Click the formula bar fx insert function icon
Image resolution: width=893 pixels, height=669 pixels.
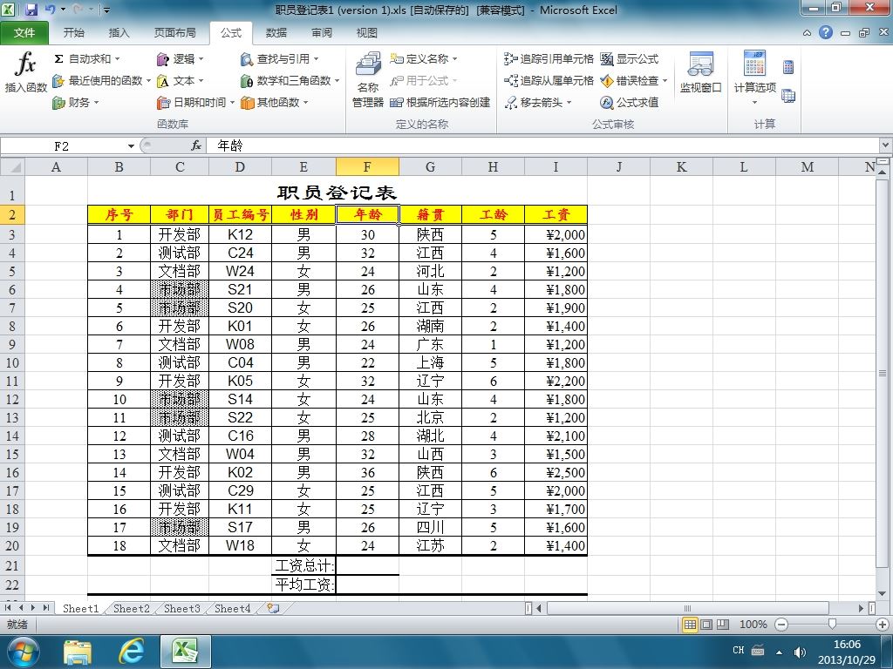click(196, 145)
